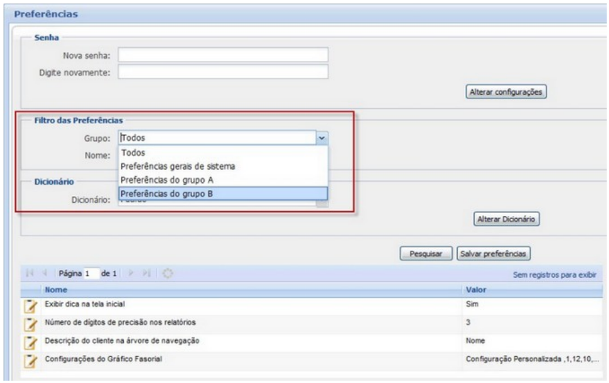Go to previous page in pagination bar
This screenshot has height=383, width=609.
[x=43, y=274]
